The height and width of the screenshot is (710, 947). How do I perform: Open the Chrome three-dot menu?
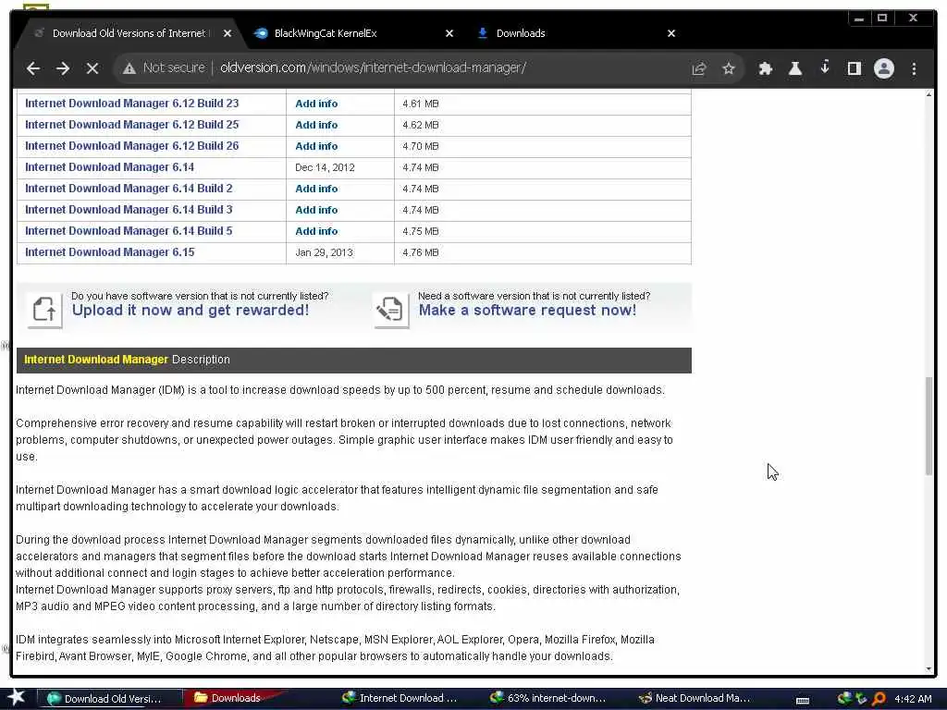(914, 68)
